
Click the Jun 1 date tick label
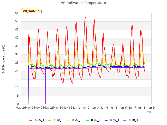click(76, 108)
